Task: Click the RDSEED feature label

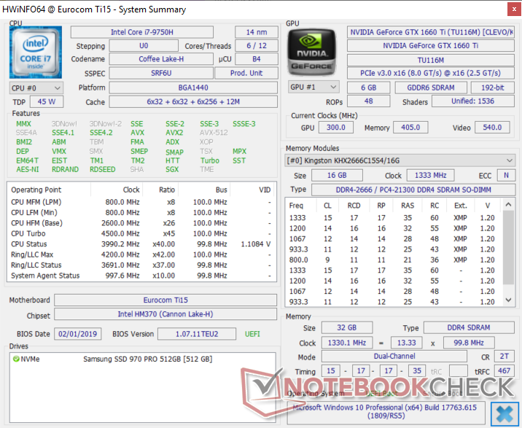Action: coord(103,170)
